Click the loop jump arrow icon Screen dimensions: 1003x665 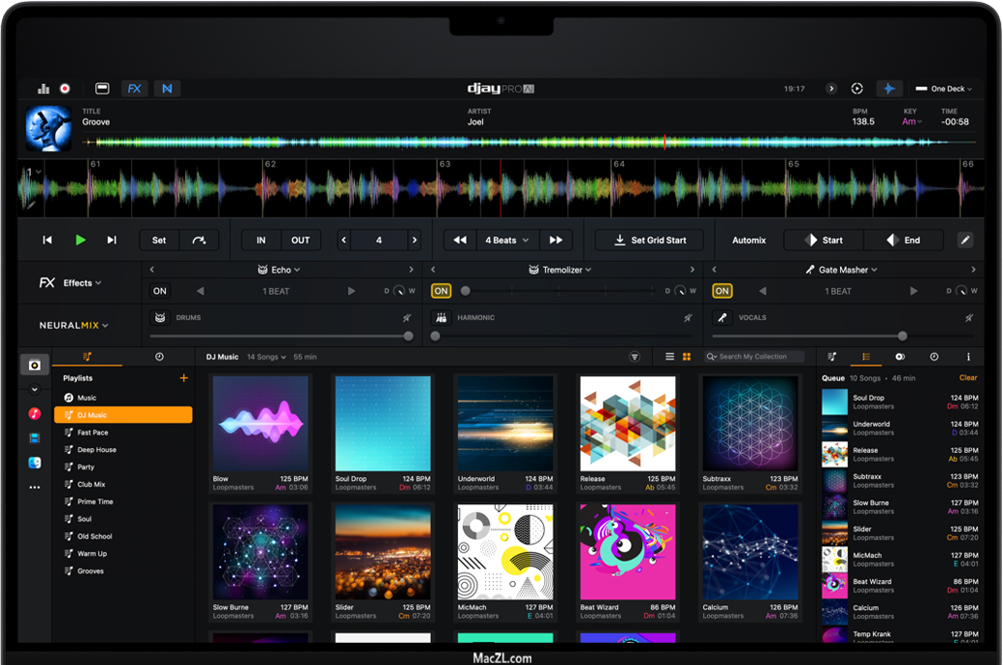click(x=199, y=240)
